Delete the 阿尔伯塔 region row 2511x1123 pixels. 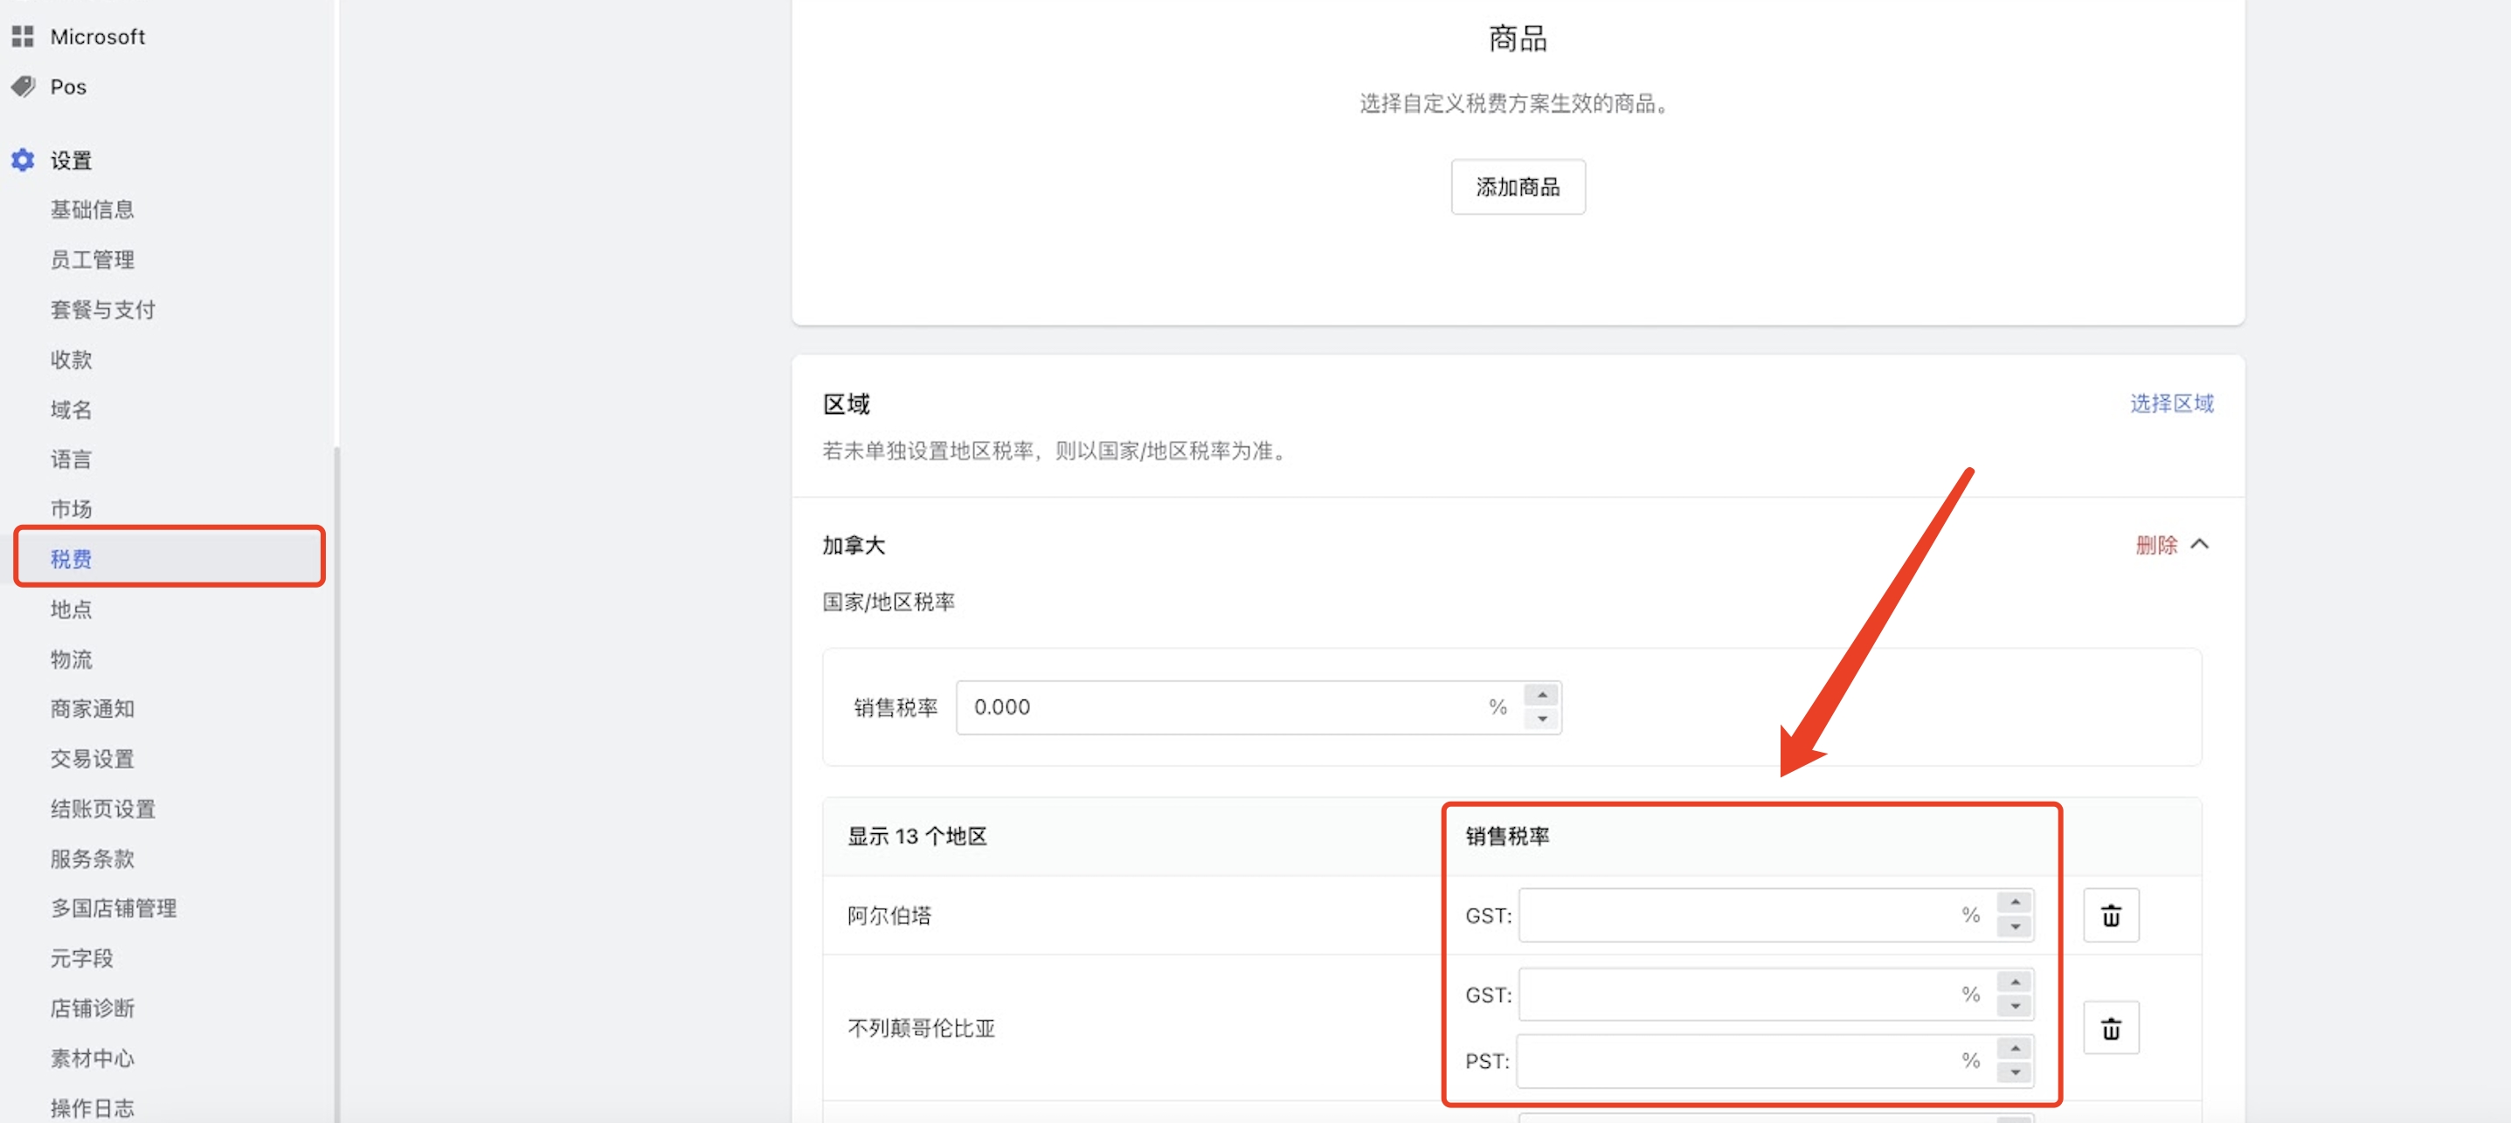2110,915
